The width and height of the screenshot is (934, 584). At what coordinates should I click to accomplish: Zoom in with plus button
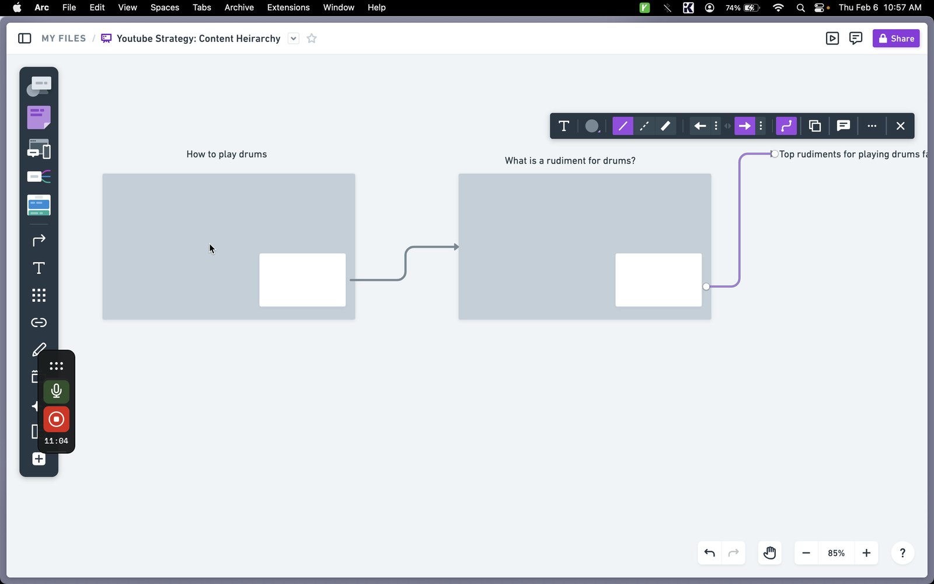[866, 553]
